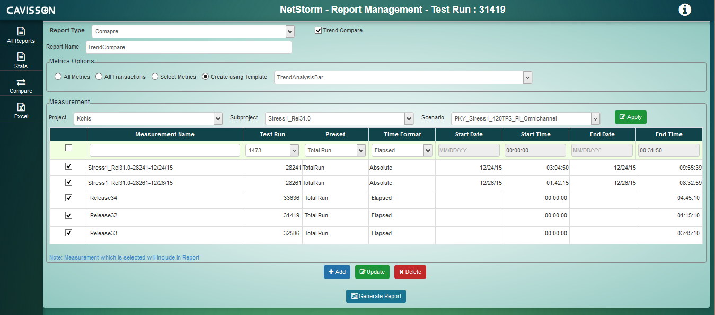Image resolution: width=715 pixels, height=315 pixels.
Task: Expand the Subproject dropdown
Action: tap(339, 118)
